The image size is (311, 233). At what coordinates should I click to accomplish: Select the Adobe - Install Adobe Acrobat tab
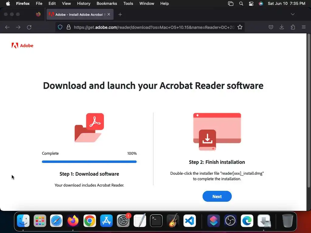[x=80, y=15]
